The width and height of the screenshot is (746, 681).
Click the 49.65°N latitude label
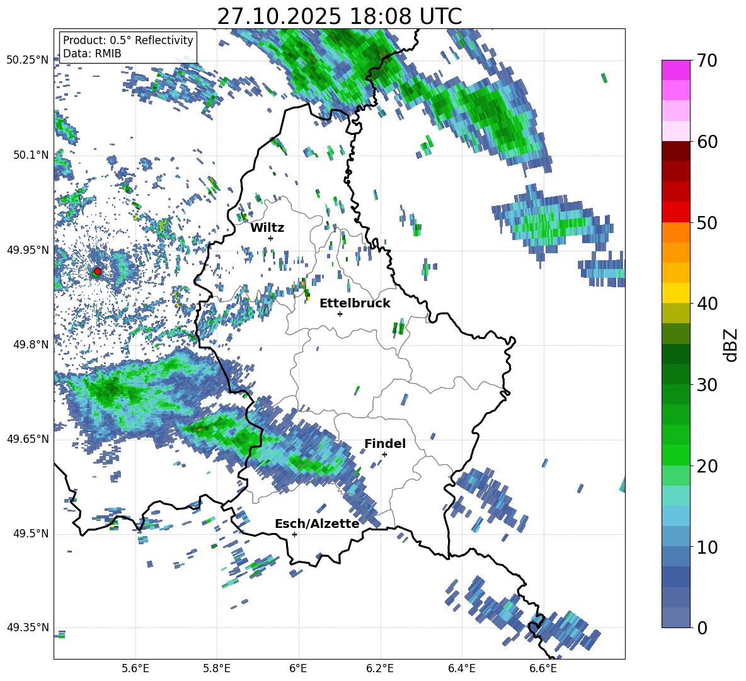click(x=28, y=440)
